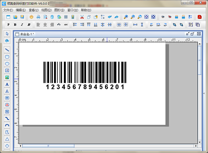
Task: Open the 图形(S) menu
Action: point(59,10)
